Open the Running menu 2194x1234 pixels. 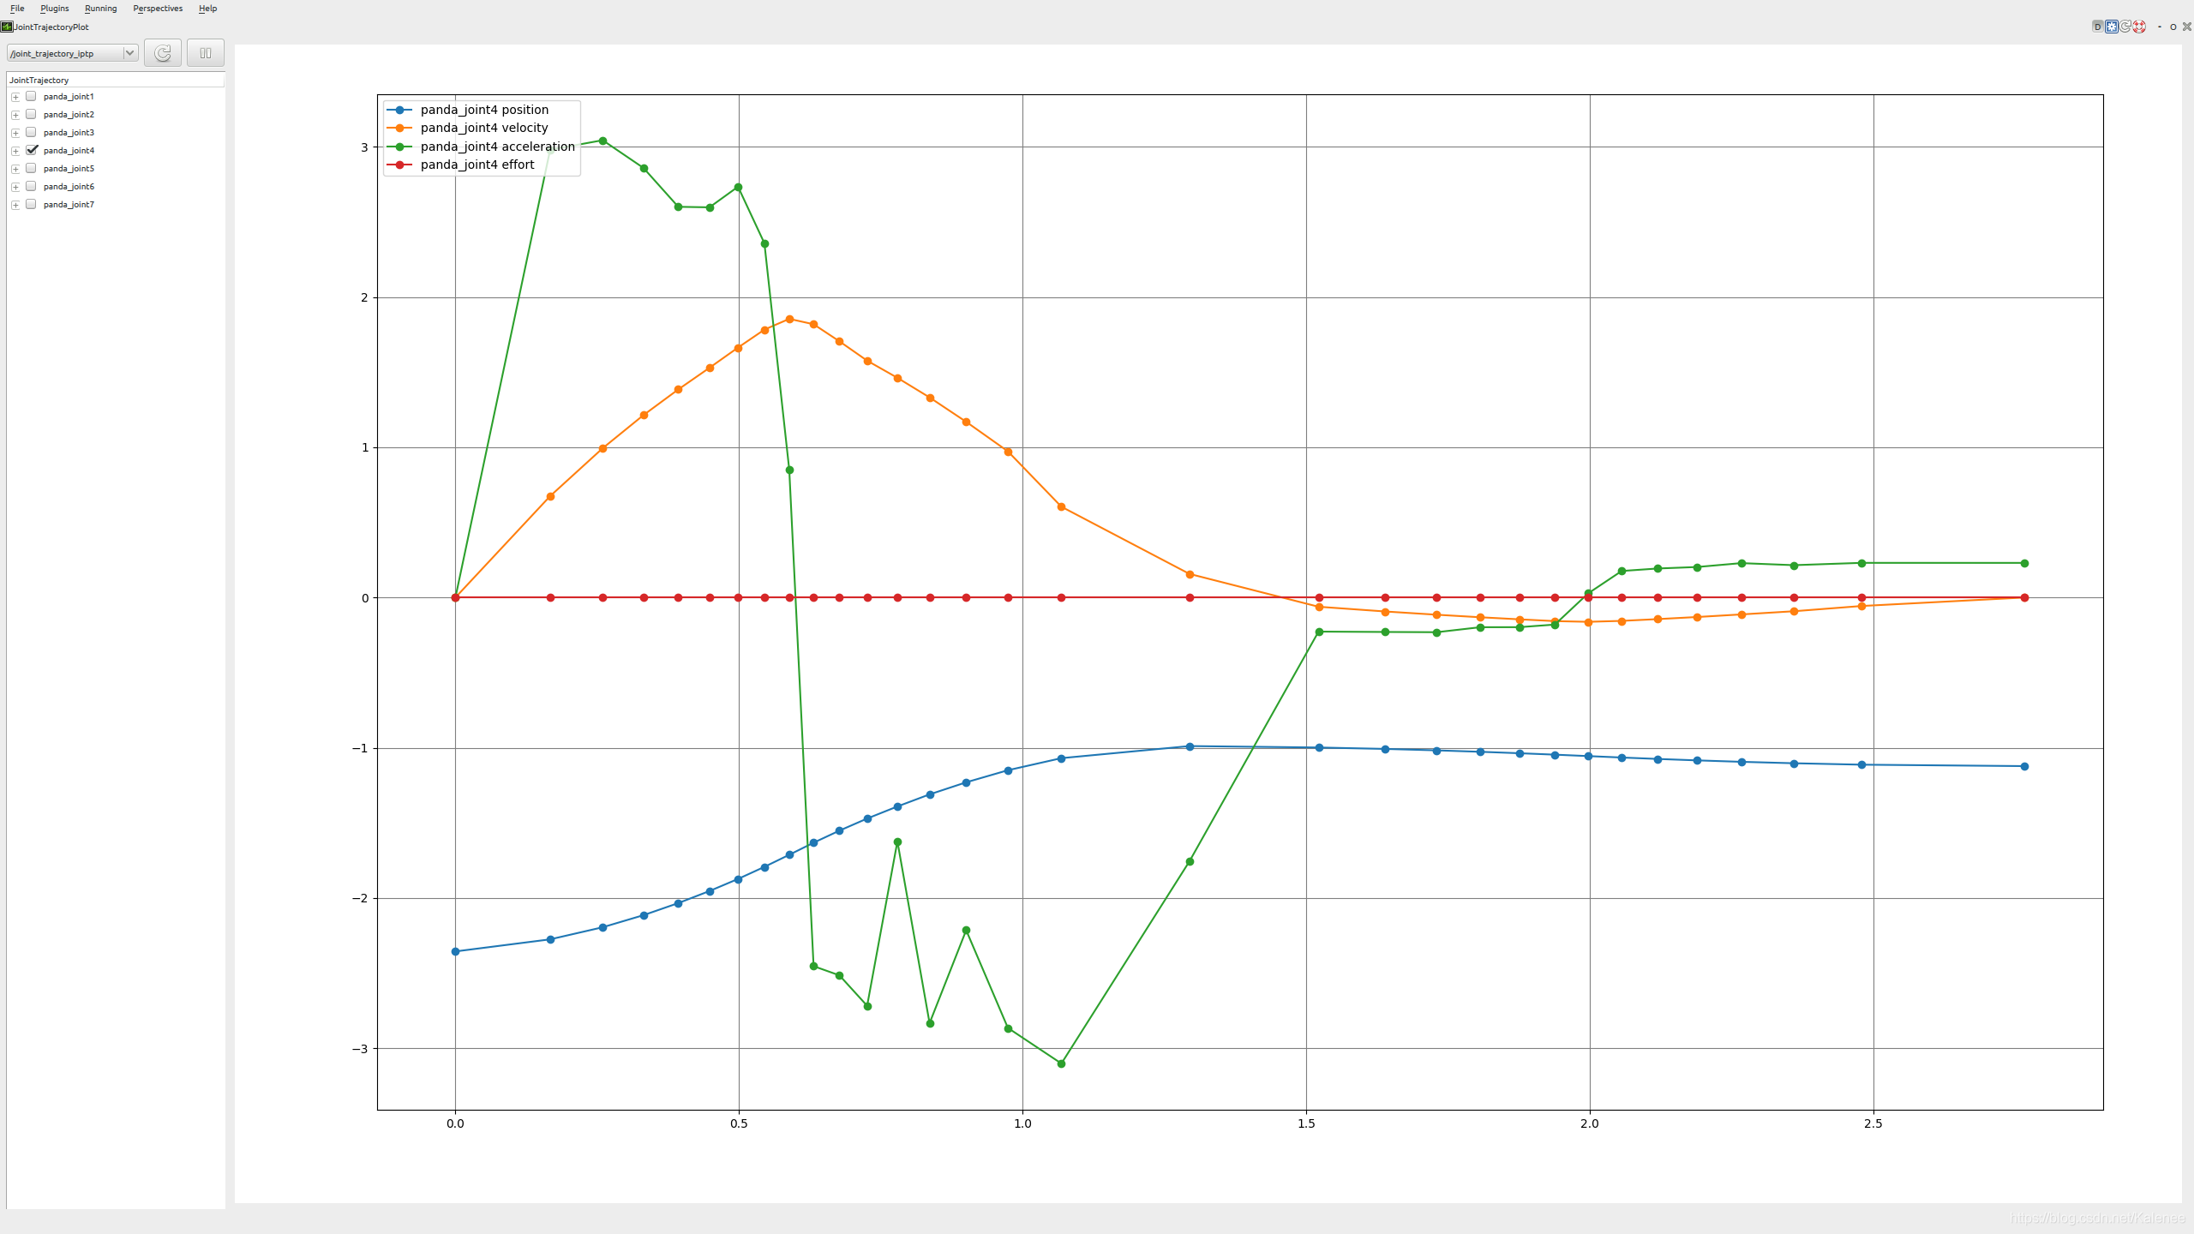100,9
